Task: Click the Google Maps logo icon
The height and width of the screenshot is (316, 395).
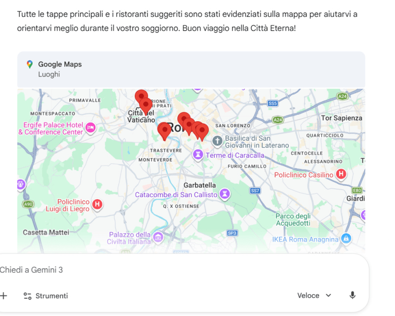Action: click(x=30, y=65)
